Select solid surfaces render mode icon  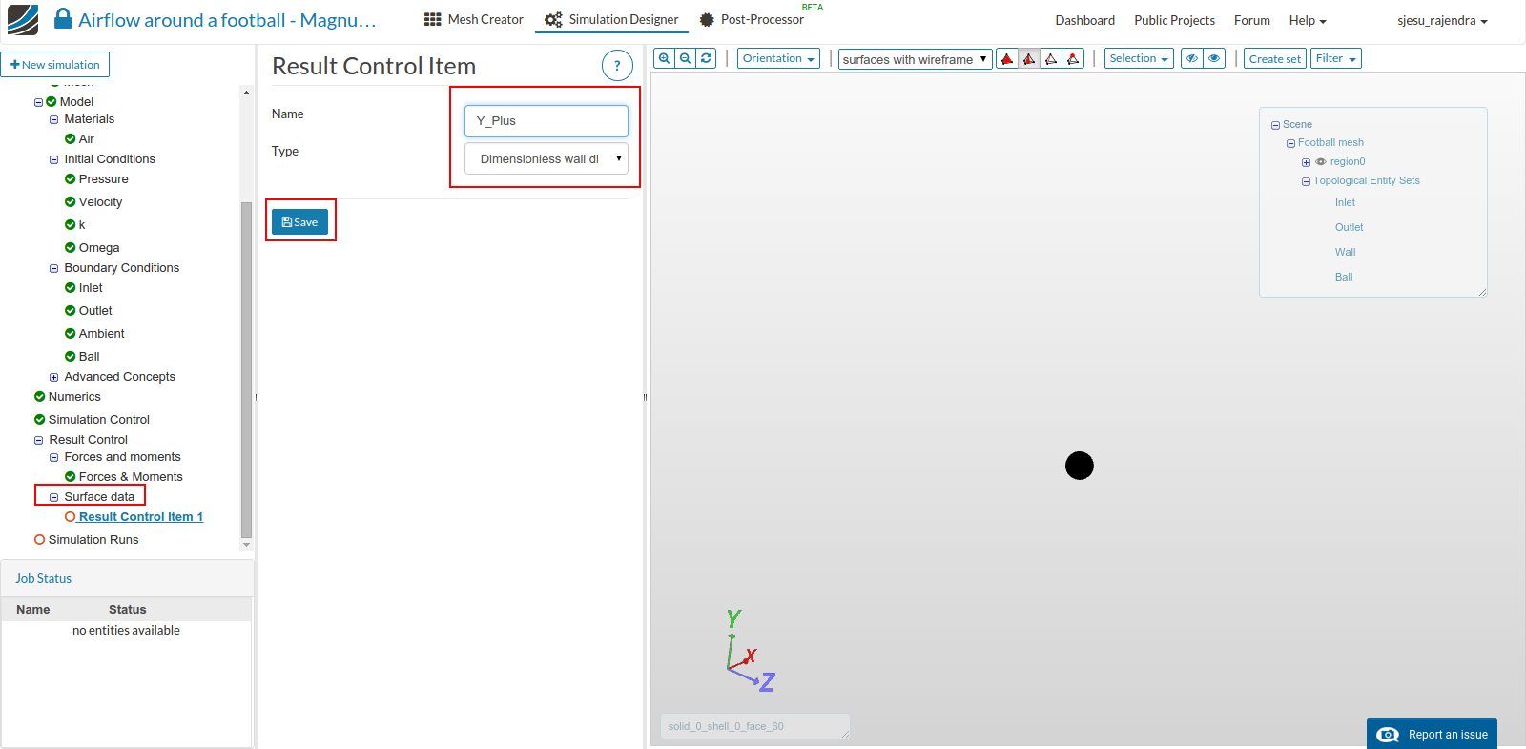pos(1007,59)
